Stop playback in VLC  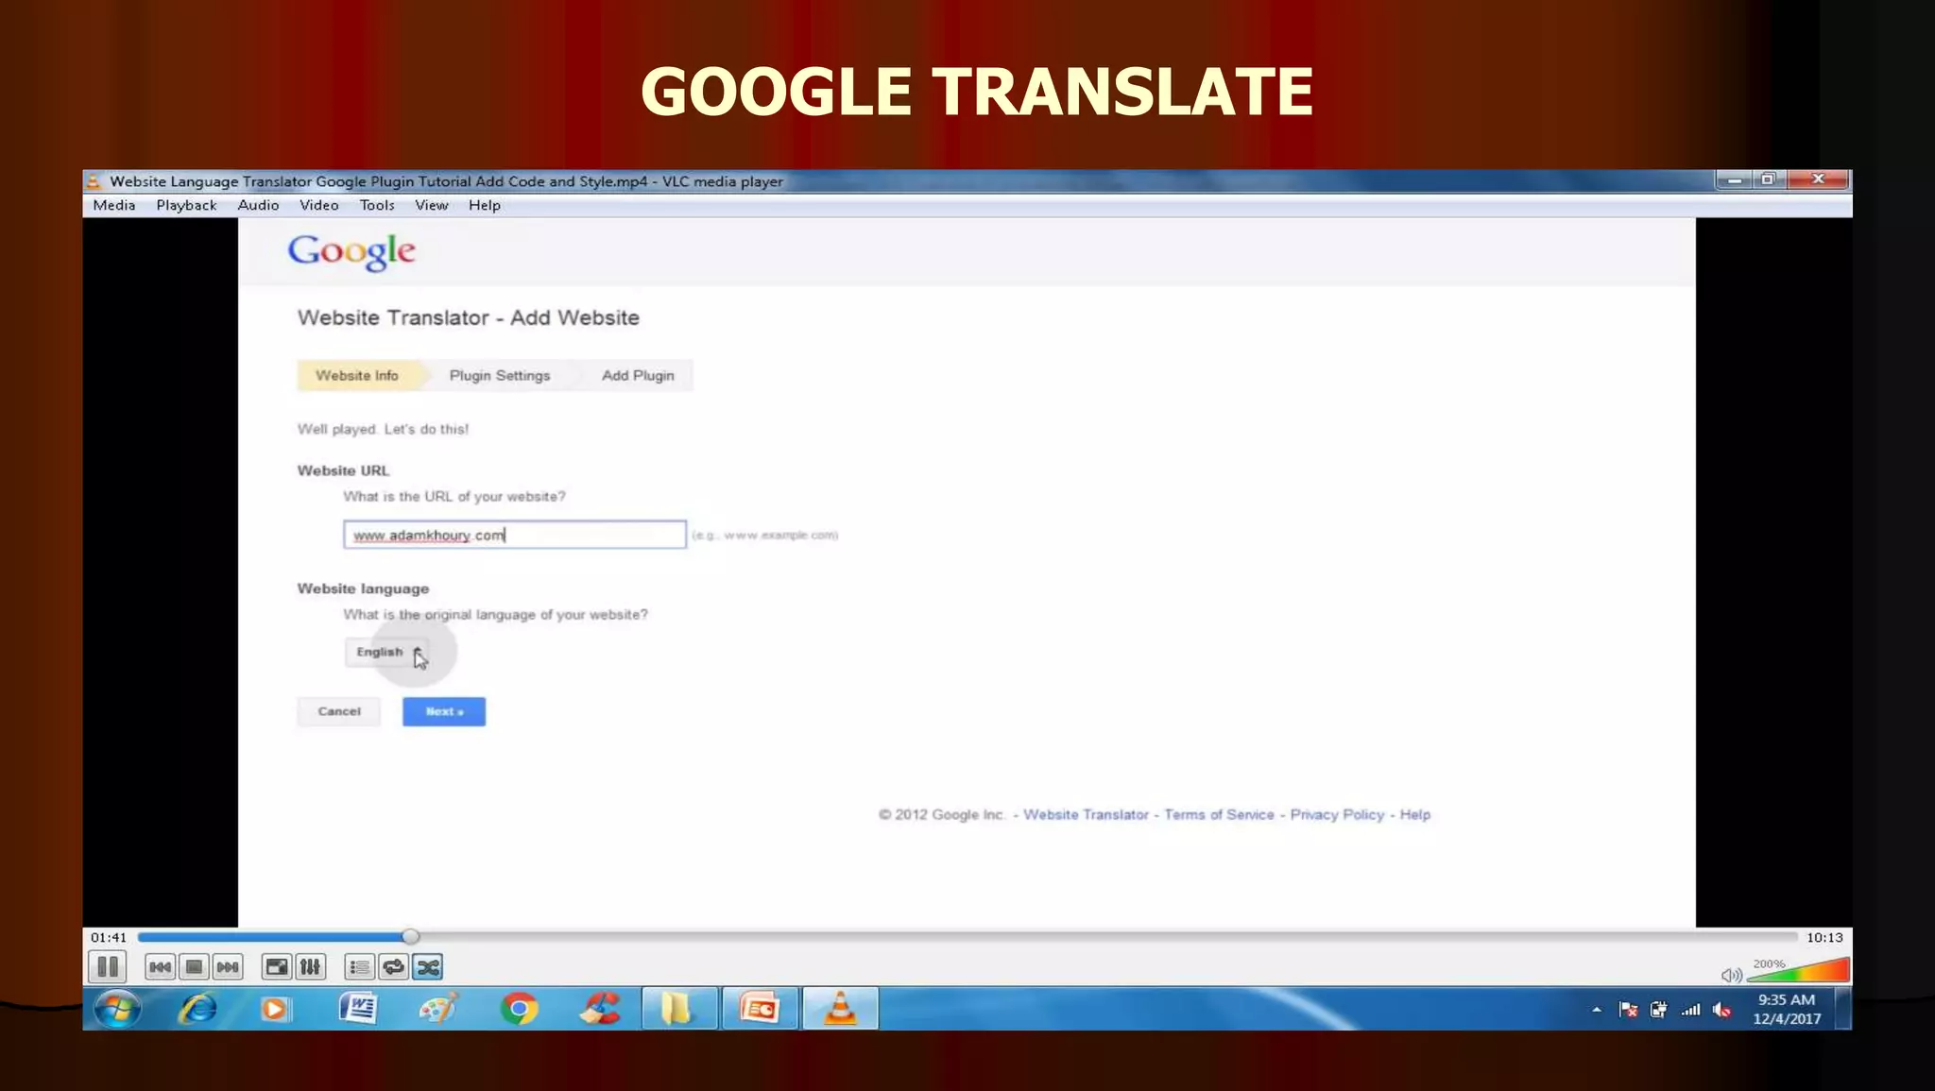(194, 966)
